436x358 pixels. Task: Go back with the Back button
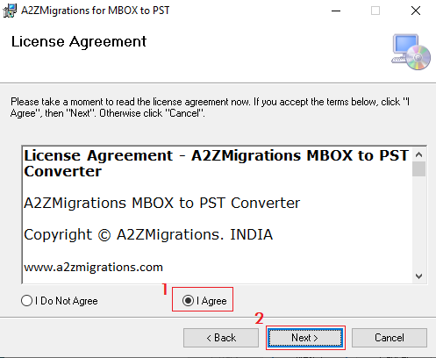point(221,338)
